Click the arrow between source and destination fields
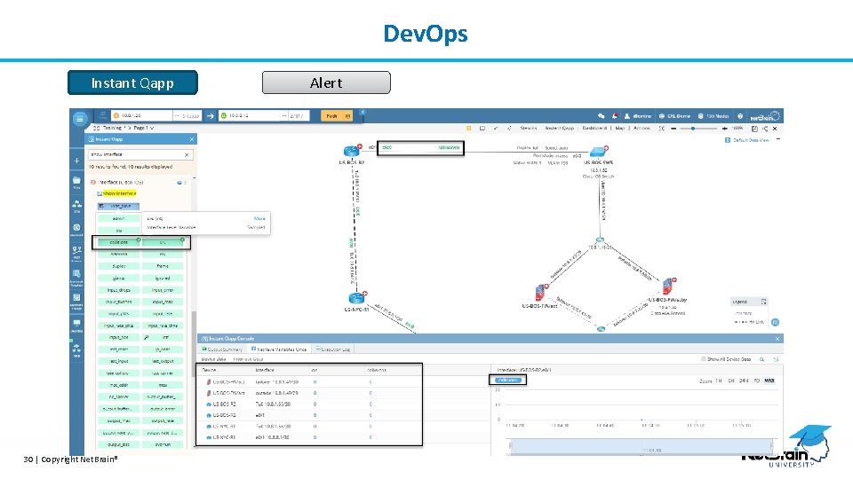This screenshot has height=479, width=853. (x=211, y=115)
